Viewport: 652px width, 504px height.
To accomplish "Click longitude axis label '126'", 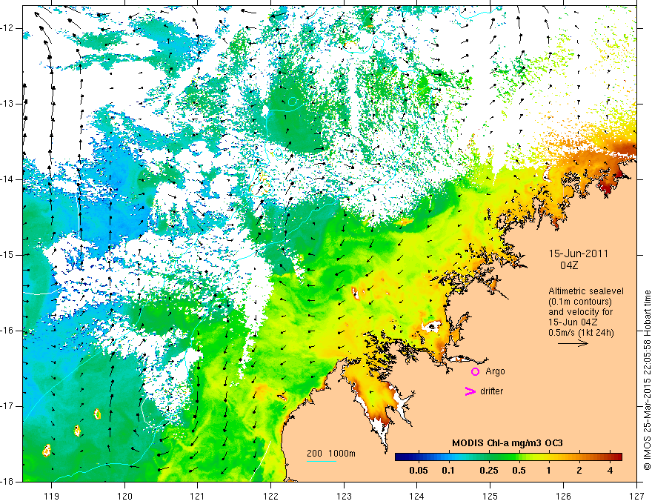I will click(x=563, y=496).
